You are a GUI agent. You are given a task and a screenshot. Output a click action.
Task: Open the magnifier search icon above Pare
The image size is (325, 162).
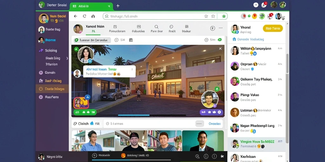(156, 27)
